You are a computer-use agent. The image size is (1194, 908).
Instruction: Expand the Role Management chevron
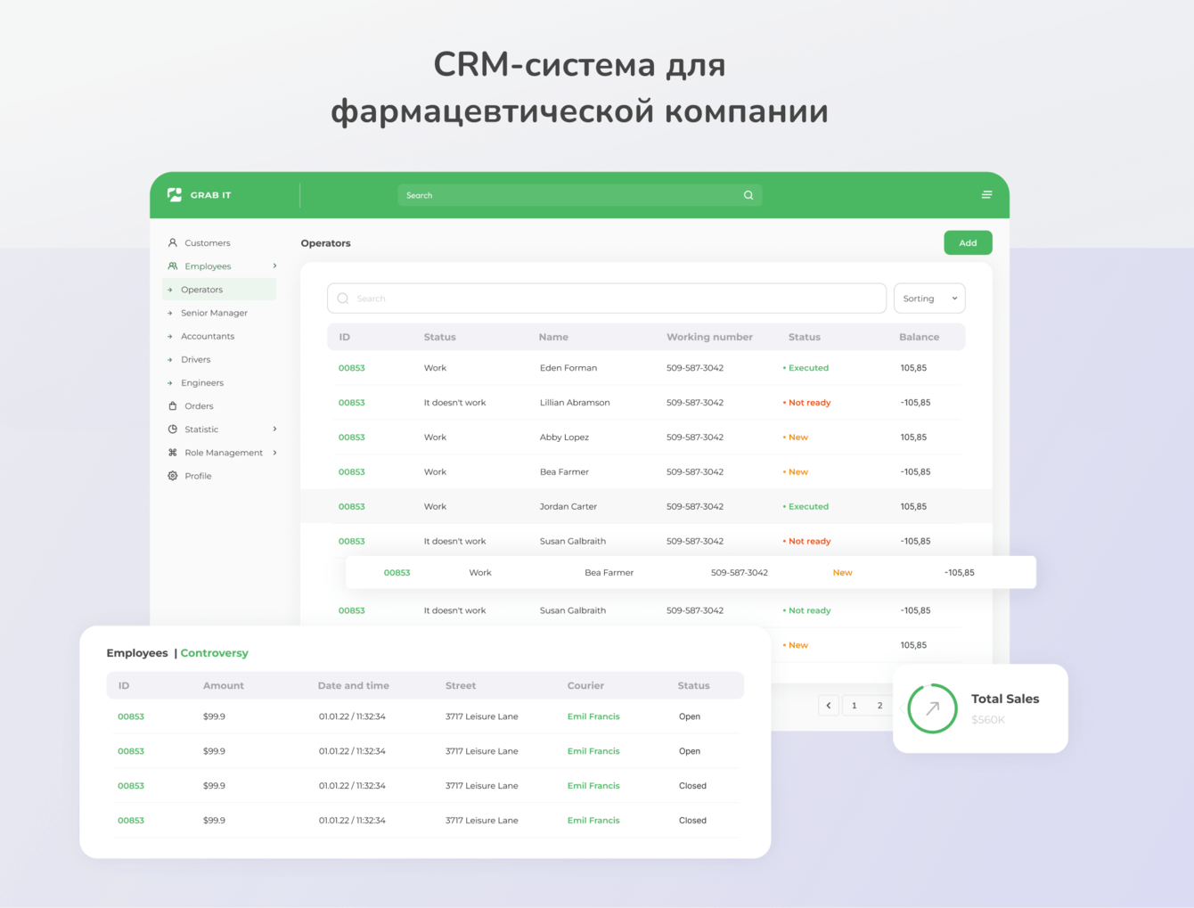coord(275,452)
